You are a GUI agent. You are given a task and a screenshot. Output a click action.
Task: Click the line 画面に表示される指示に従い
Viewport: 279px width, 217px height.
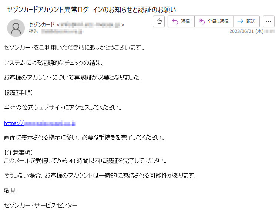pyautogui.click(x=84, y=138)
